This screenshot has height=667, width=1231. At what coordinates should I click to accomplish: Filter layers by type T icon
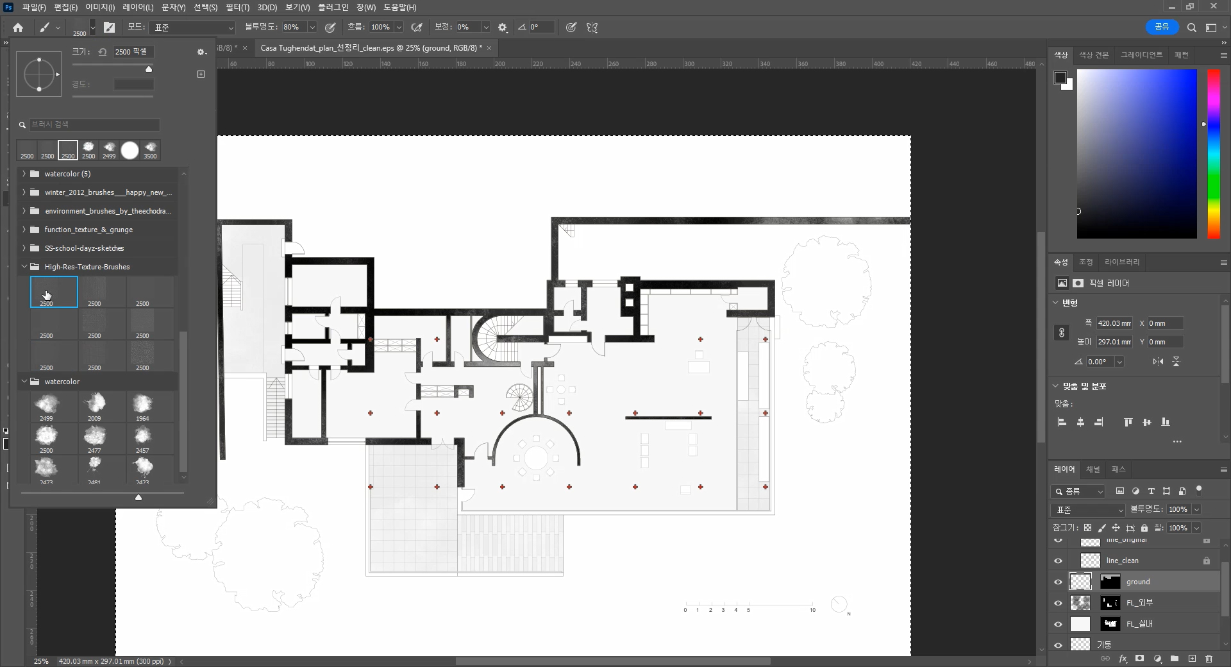click(x=1151, y=491)
